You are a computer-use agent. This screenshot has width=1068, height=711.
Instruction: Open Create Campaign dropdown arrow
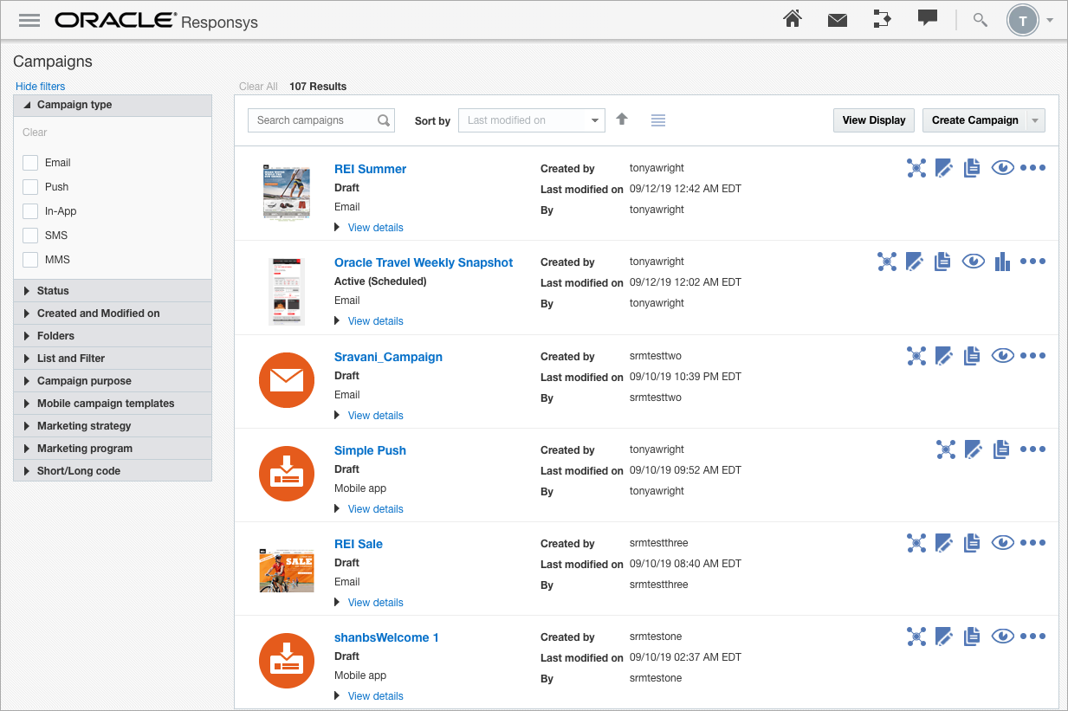pyautogui.click(x=1035, y=120)
